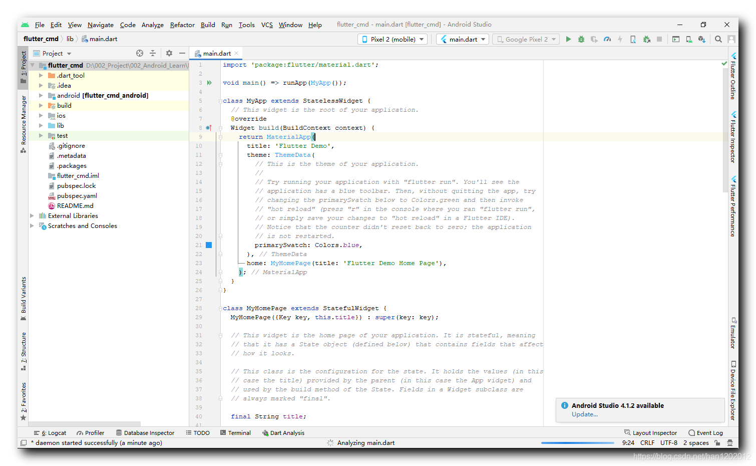Toggle tool window bars via bottom-left square icon
This screenshot has height=466, width=756.
click(x=24, y=443)
